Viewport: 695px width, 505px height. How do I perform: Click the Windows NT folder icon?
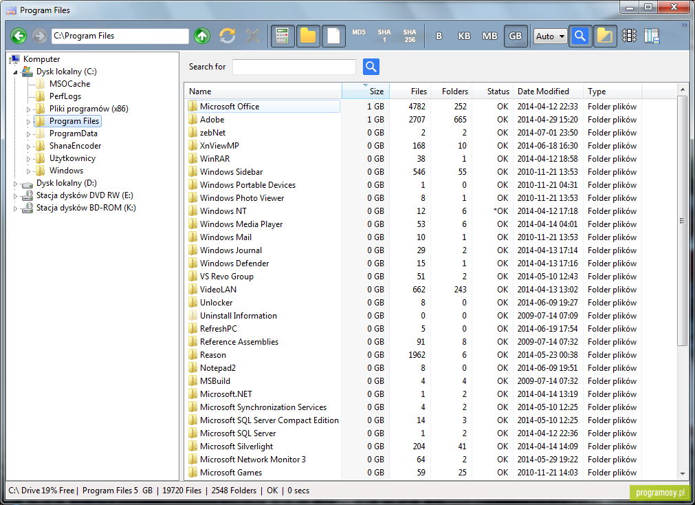pos(192,211)
